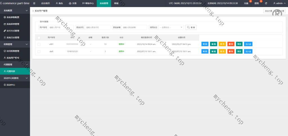Open 活动中心 sidebar item
The height and width of the screenshot is (136, 288).
(x=11, y=85)
